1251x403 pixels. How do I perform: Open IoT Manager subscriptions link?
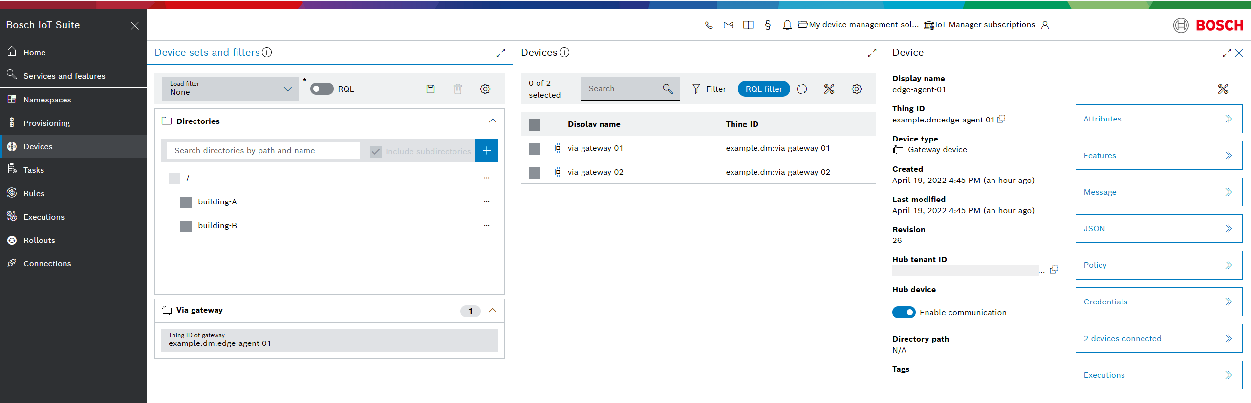[979, 25]
